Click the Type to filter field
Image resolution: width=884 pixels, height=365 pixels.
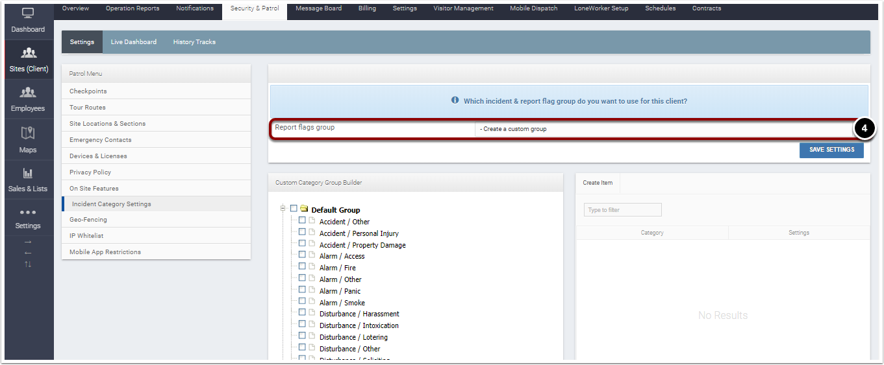pos(623,210)
